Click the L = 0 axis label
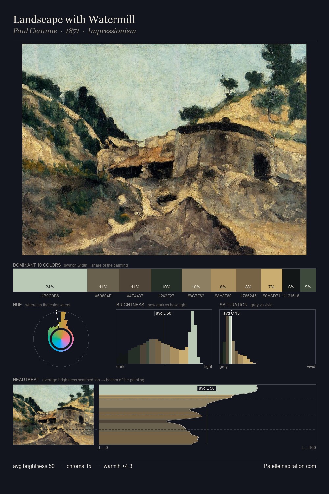Image resolution: width=329 pixels, height=494 pixels. coord(103,448)
